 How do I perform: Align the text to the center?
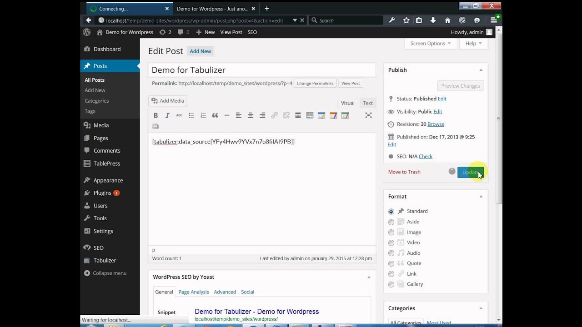251,115
